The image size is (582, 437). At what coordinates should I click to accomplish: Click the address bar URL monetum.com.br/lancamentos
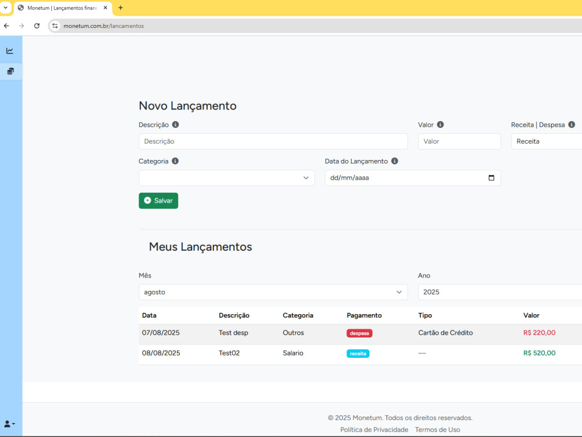104,26
